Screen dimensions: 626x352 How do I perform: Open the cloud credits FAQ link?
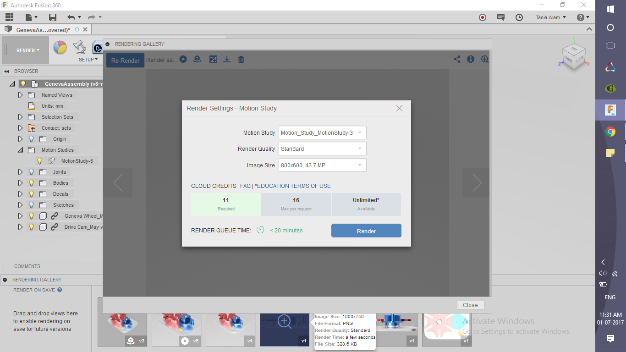pyautogui.click(x=245, y=186)
